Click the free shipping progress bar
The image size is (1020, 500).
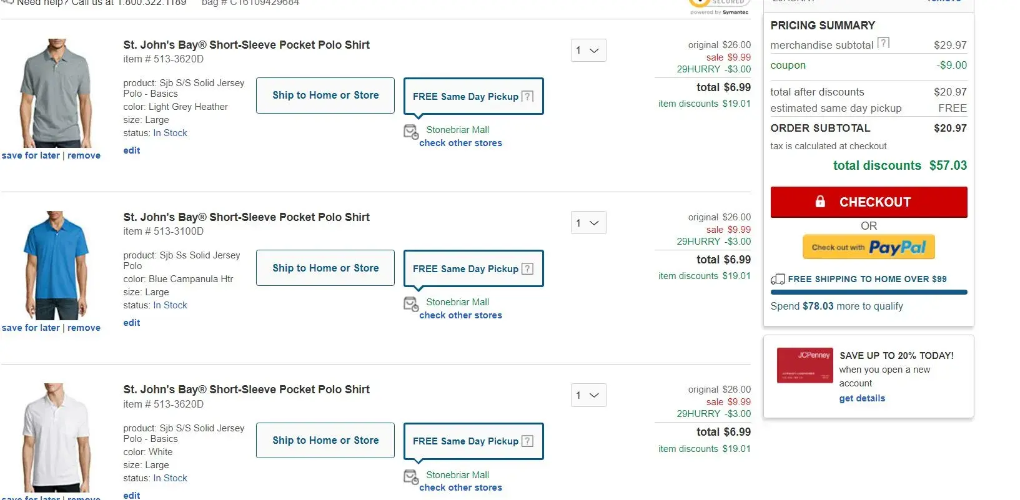click(x=869, y=292)
